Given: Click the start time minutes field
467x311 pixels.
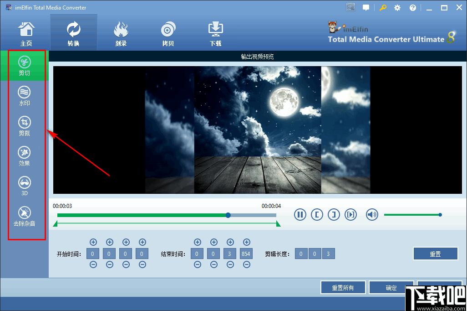Looking at the screenshot, I should [x=109, y=254].
